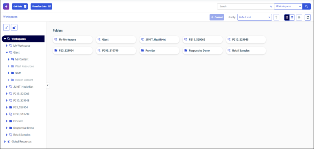
Task: Select Retail Samples in the tree
Action: tap(22, 135)
